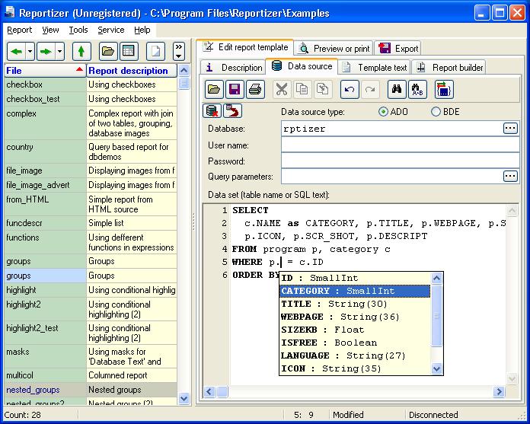Screen dimensions: 530x424
Task: Undo the last edit
Action: click(x=350, y=90)
